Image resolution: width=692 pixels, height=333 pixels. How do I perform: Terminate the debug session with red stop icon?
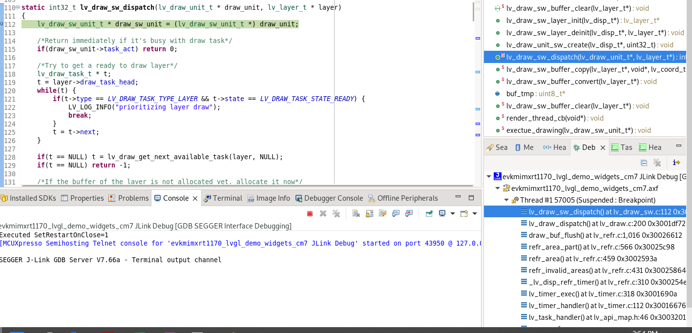coord(310,213)
